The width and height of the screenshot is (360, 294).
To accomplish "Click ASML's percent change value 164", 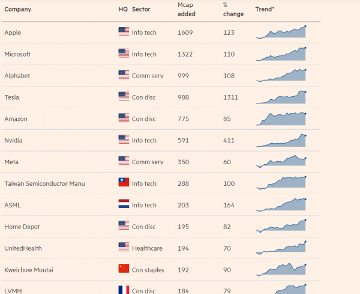I will pos(229,205).
